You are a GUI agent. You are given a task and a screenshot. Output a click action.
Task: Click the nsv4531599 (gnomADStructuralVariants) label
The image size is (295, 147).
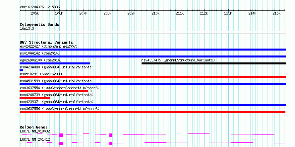[x=57, y=81]
